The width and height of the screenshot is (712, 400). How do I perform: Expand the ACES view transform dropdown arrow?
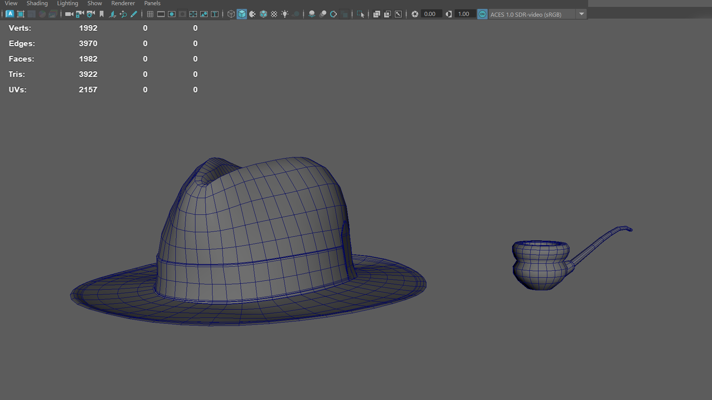[x=581, y=14]
